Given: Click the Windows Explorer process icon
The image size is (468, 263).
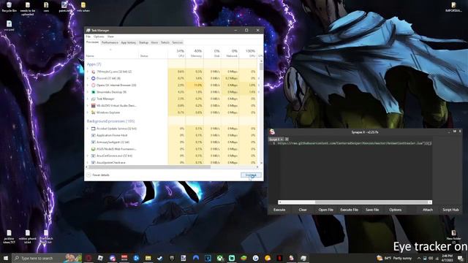Looking at the screenshot, I should pyautogui.click(x=93, y=113).
